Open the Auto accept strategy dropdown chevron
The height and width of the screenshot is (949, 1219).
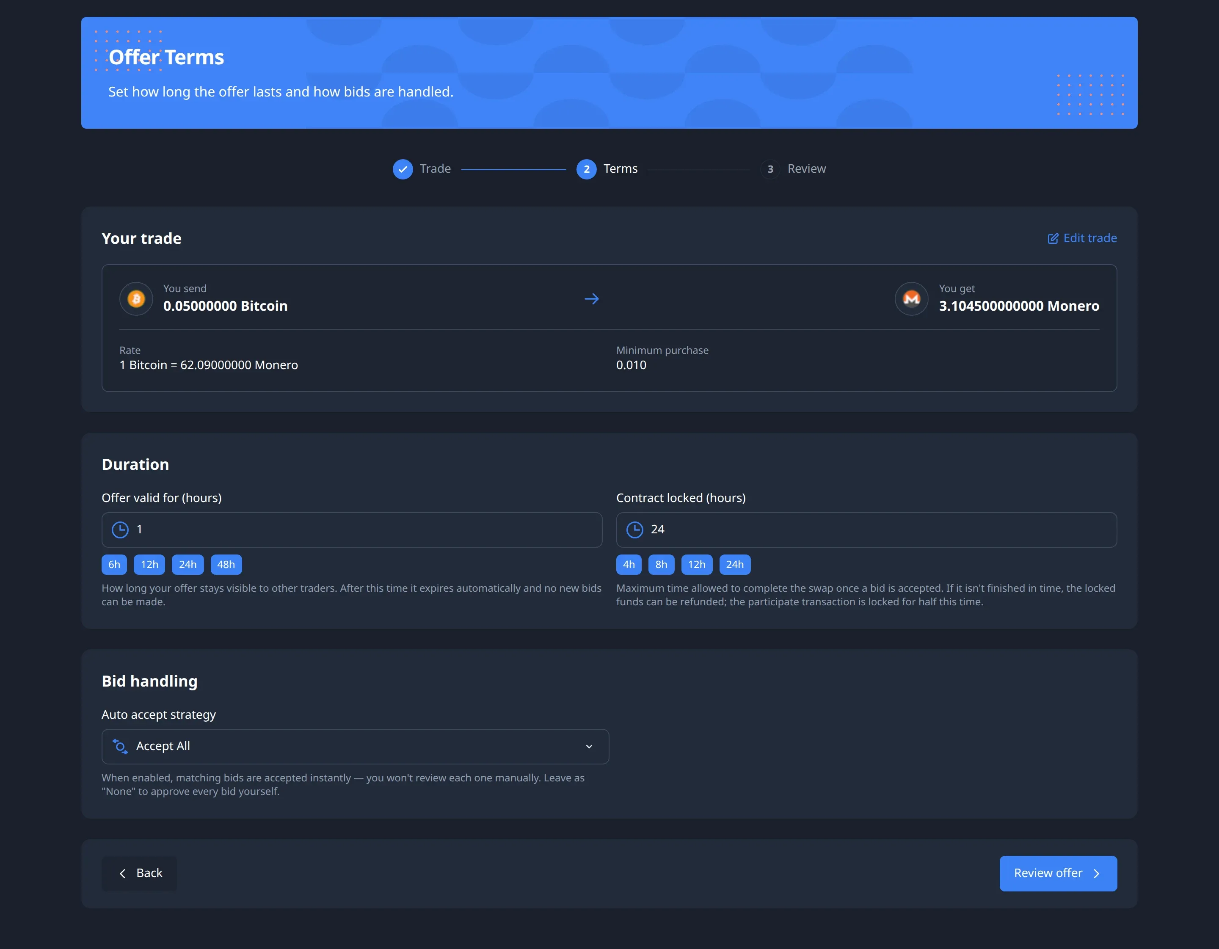[x=589, y=746]
